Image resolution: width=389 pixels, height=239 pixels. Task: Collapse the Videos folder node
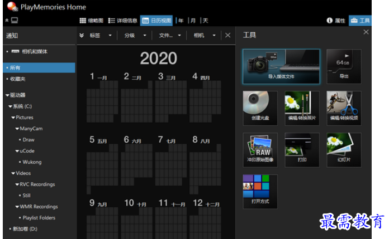[13, 173]
